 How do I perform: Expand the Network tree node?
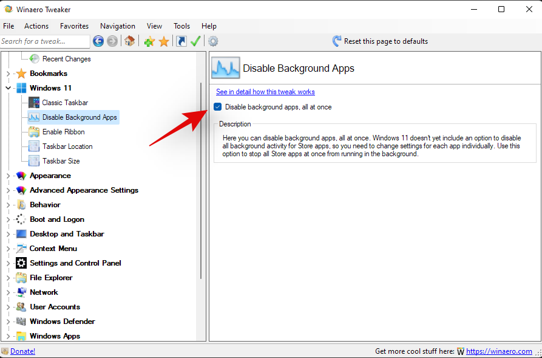tap(8, 292)
